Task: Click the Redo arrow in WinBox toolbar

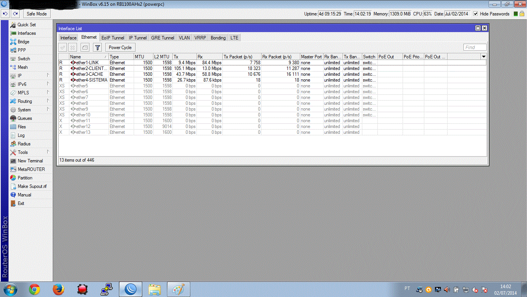Action: coord(15,14)
